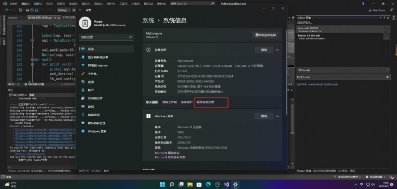This screenshot has height=189, width=397.
Task: Open the Windows Start menu
Action: (x=163, y=185)
